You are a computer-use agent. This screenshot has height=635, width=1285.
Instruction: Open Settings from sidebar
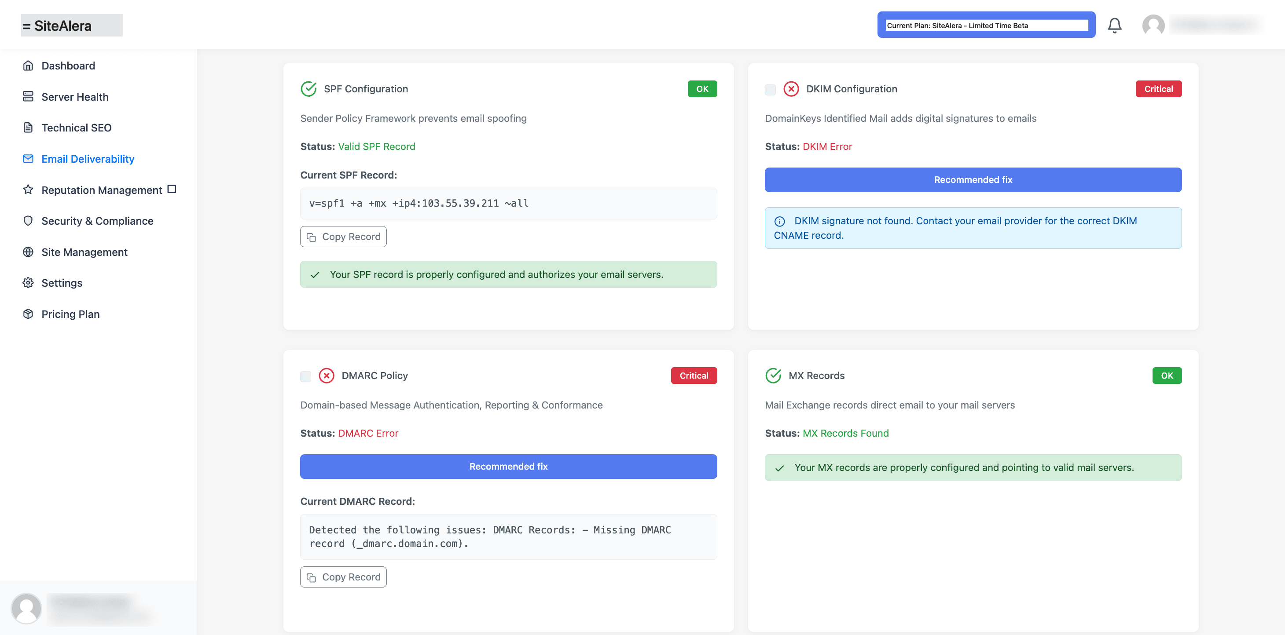tap(62, 283)
